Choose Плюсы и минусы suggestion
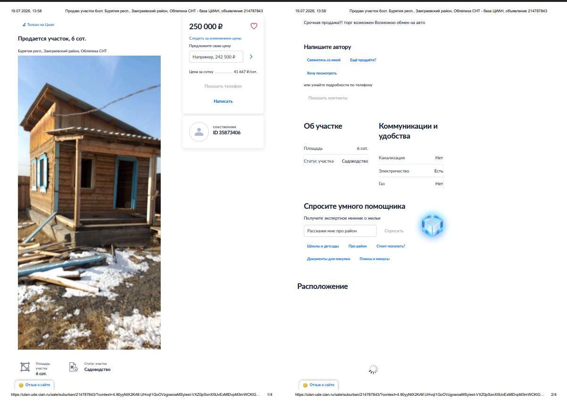The height and width of the screenshot is (402, 567). (374, 259)
